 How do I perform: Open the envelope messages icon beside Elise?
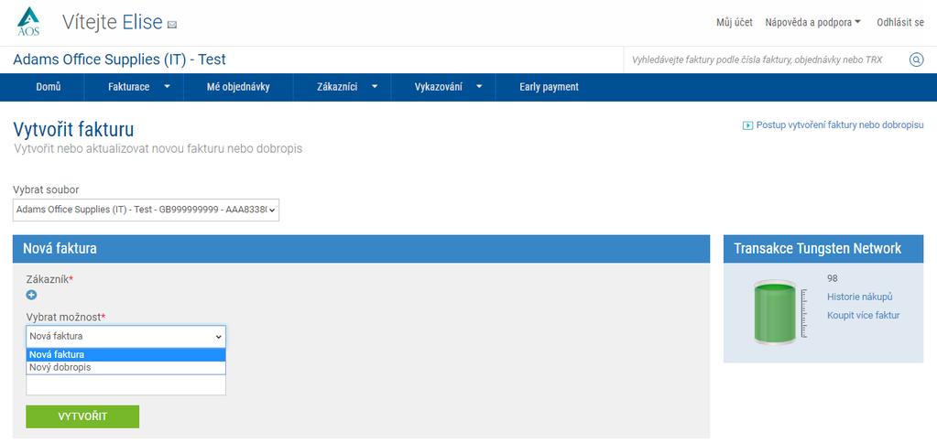(172, 25)
